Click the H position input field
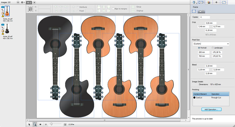The height and width of the screenshot is (127, 235). pos(44,7)
